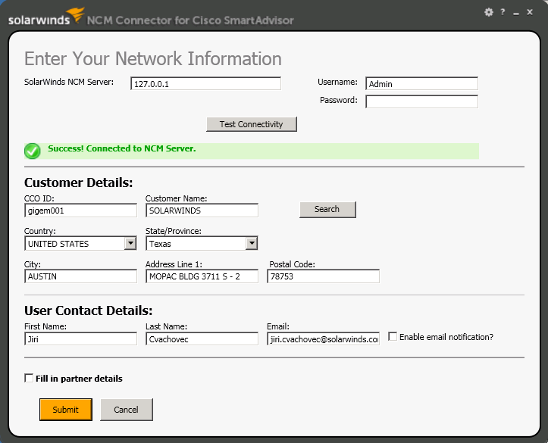This screenshot has height=443, width=548.
Task: Focus the empty Password field
Action: [422, 101]
